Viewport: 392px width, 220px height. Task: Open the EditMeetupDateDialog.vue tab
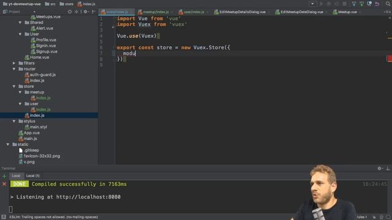point(301,12)
